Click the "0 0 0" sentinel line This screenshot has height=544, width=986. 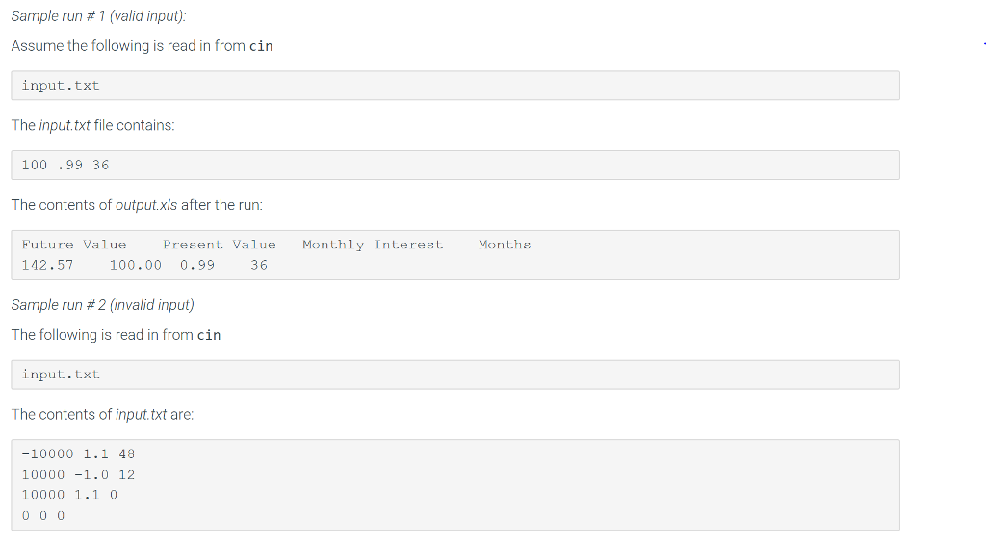43,514
